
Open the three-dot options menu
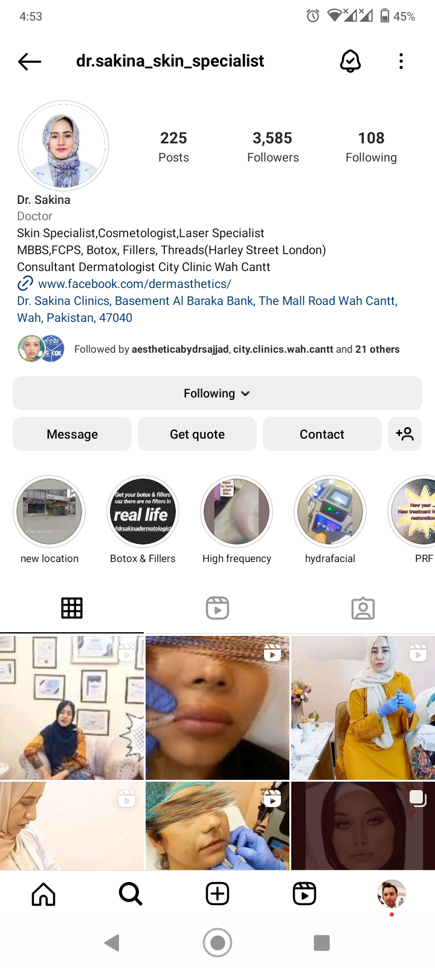(401, 61)
